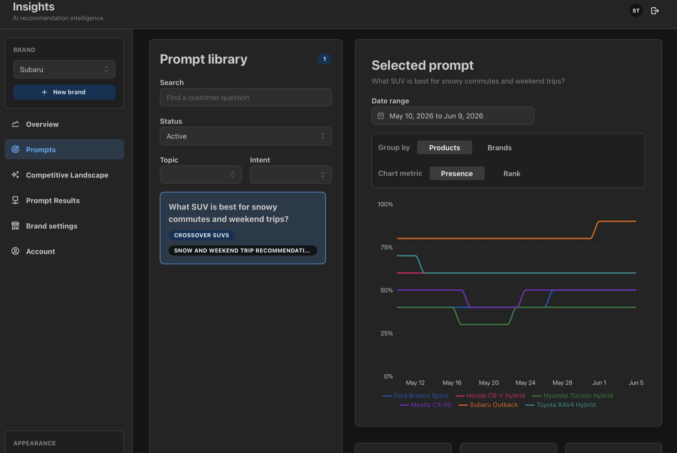The width and height of the screenshot is (677, 453).
Task: Click the Prompt Results icon
Action: pos(15,200)
